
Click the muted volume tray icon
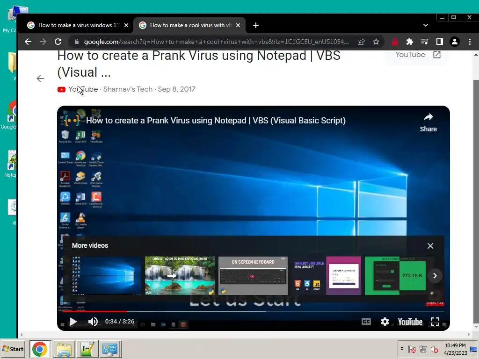click(x=434, y=349)
